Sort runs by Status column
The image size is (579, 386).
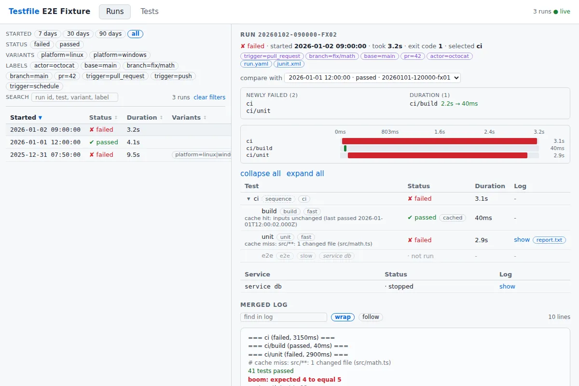[x=103, y=118]
